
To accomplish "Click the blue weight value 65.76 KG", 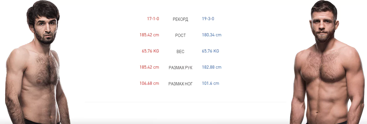I will 211,51.
